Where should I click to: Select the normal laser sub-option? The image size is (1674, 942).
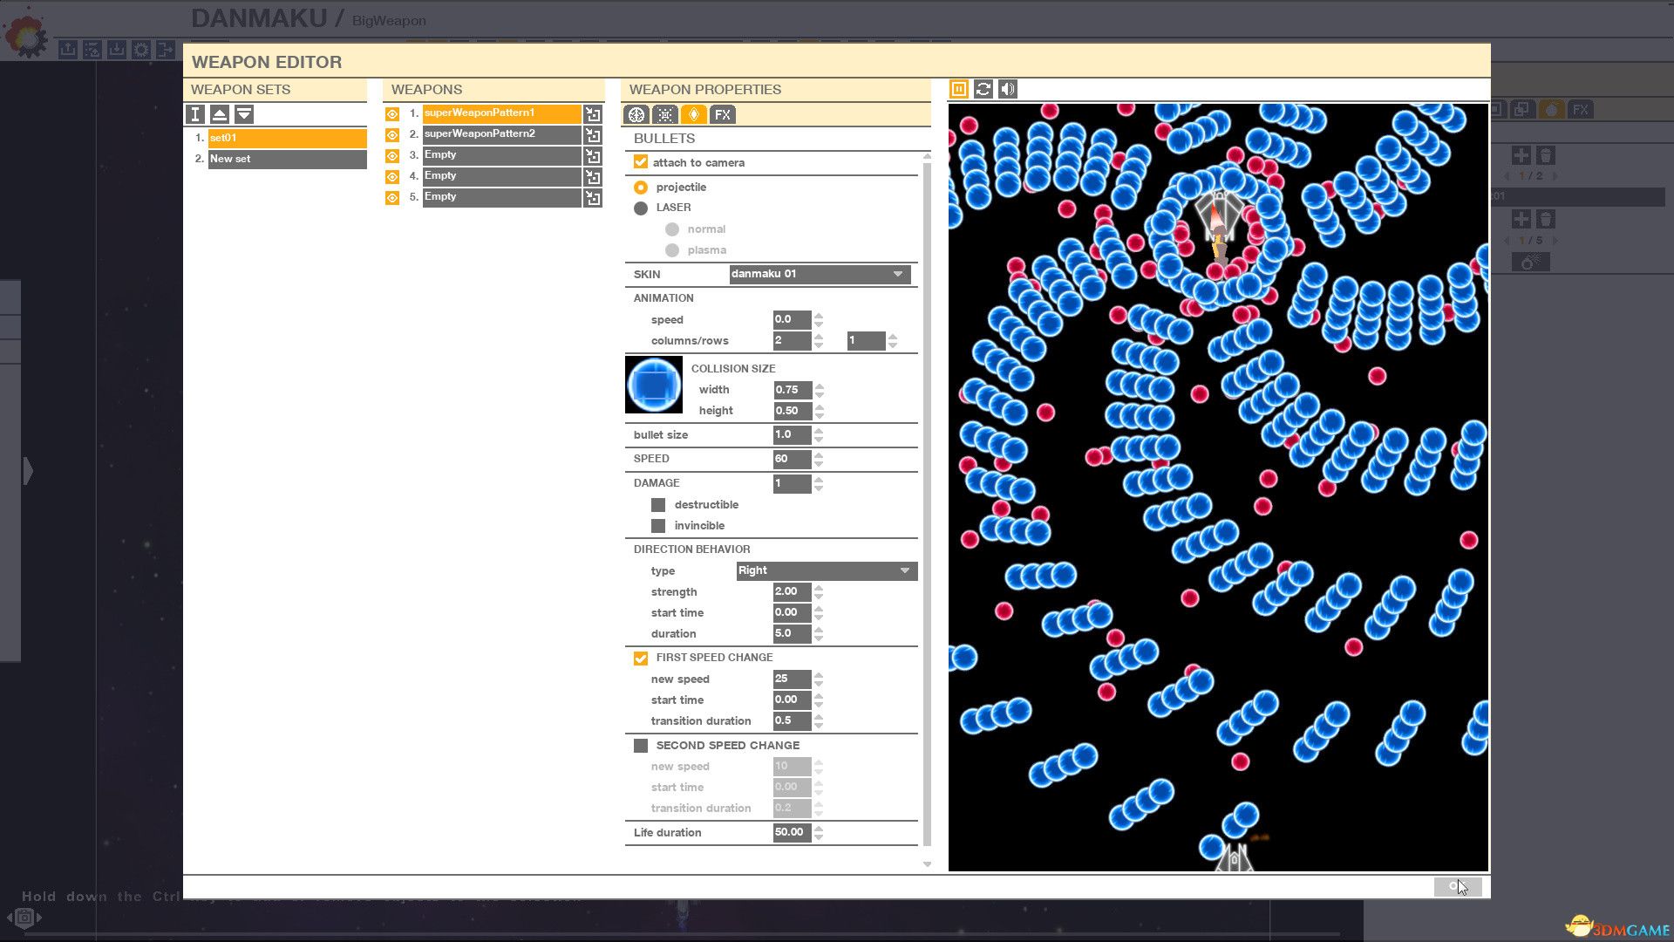(x=672, y=228)
